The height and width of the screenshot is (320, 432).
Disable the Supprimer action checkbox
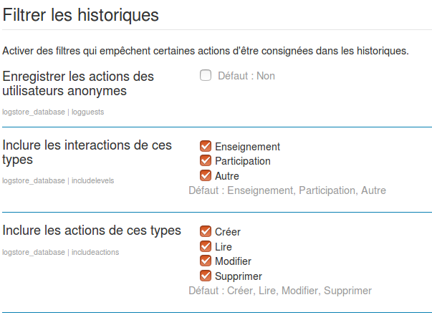(206, 276)
